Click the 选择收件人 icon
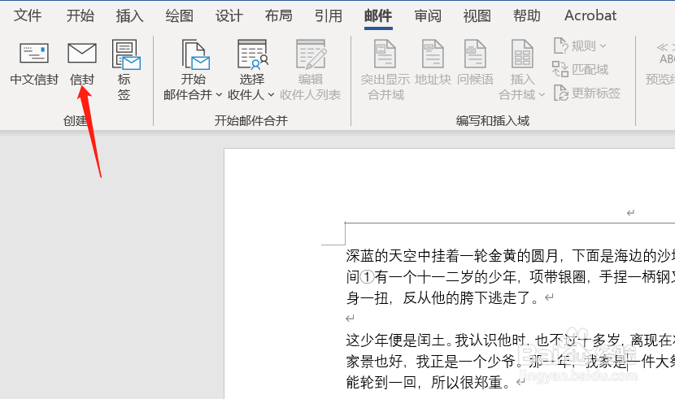The height and width of the screenshot is (399, 675). [253, 54]
